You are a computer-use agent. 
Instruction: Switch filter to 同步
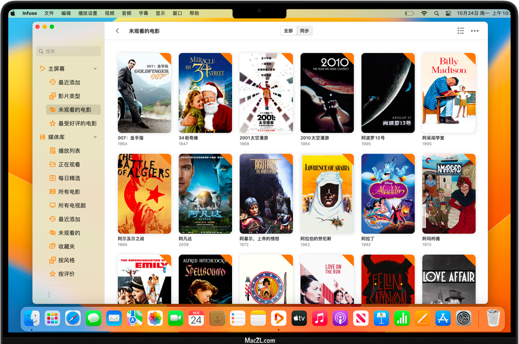(x=304, y=31)
